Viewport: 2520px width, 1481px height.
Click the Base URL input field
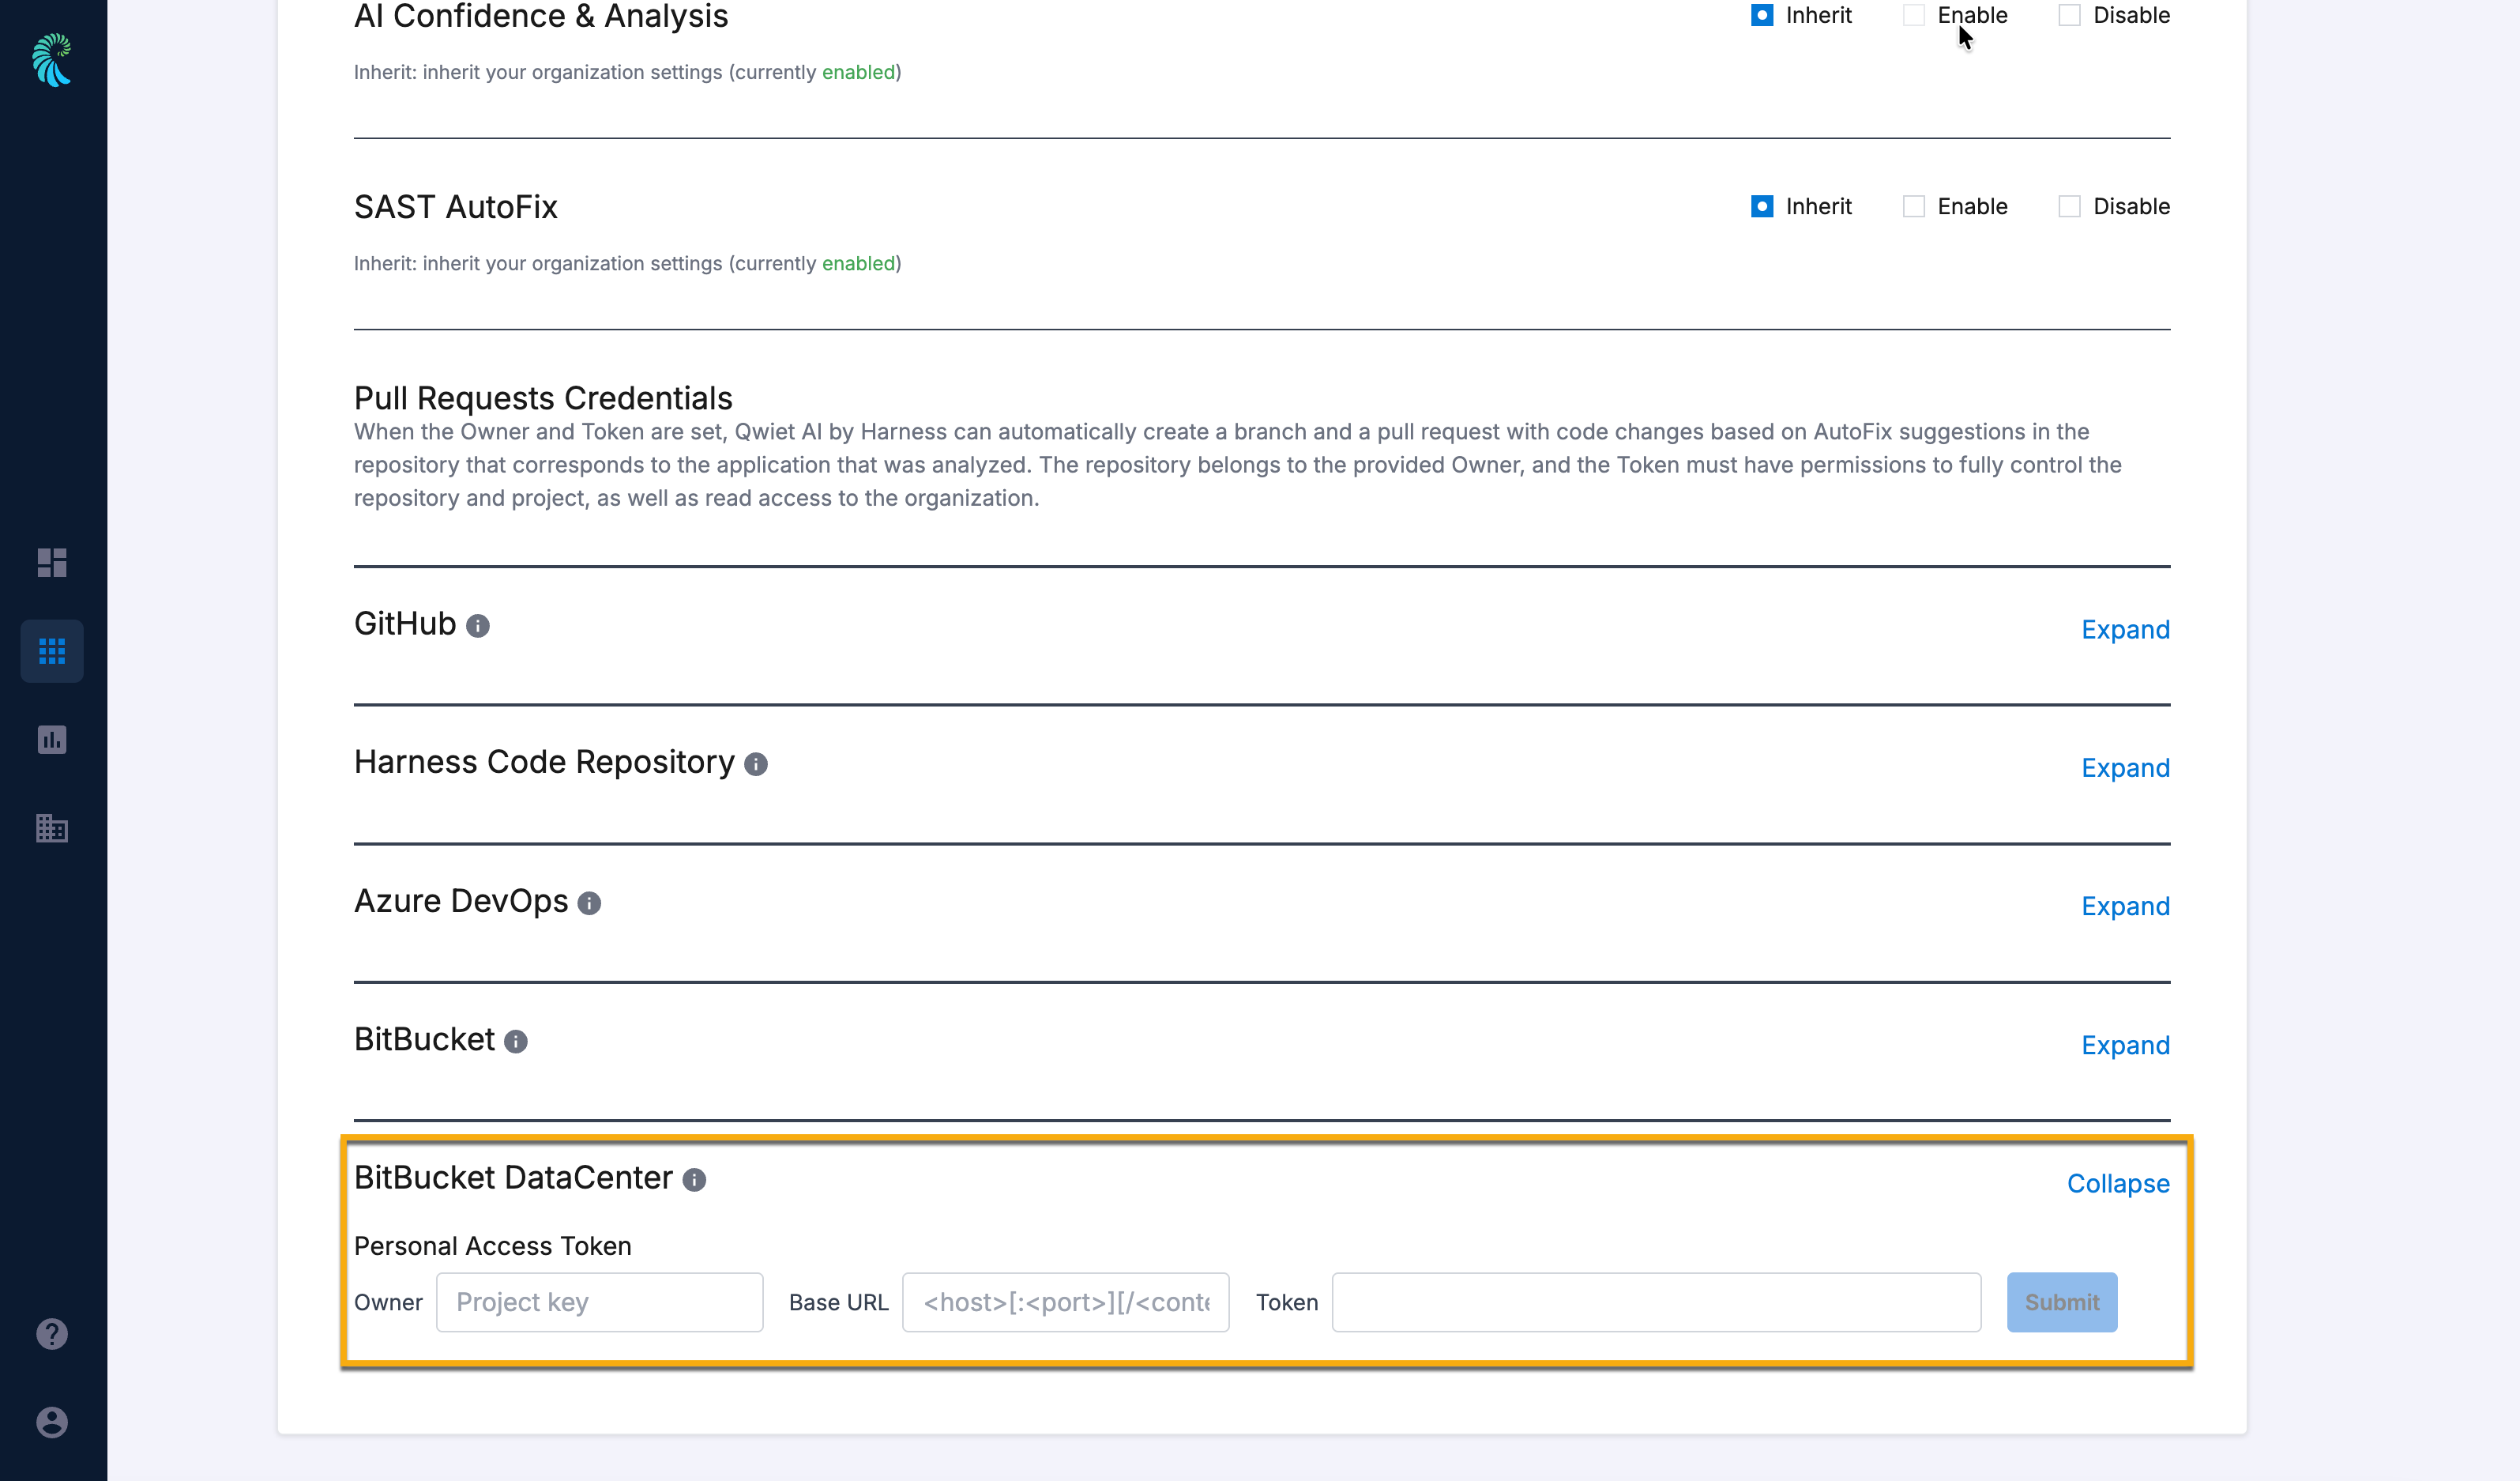[1066, 1302]
